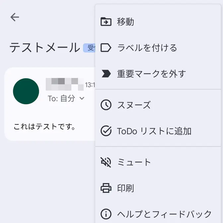Click the blue inbox label chip
Viewport: 223px width, 223px height.
[x=89, y=48]
